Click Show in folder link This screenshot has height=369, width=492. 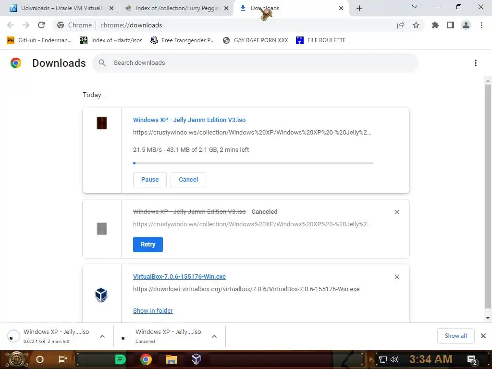click(153, 311)
